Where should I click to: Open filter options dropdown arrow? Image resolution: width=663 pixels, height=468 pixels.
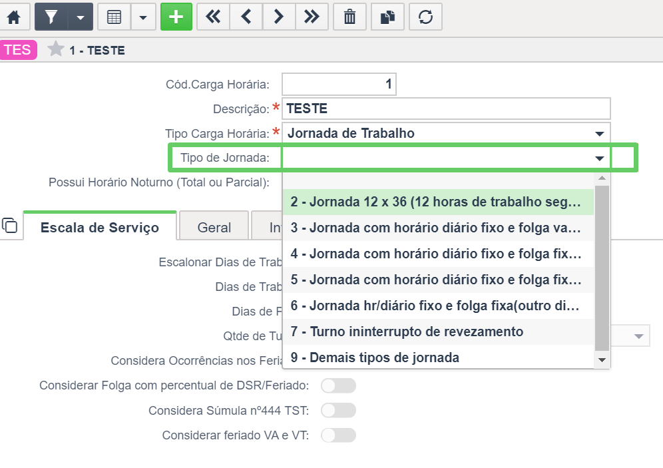tap(80, 17)
